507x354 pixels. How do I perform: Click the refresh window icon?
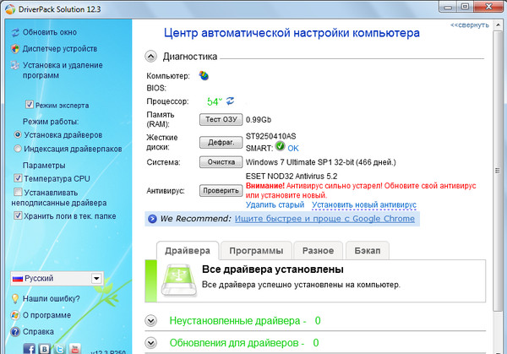pos(15,32)
